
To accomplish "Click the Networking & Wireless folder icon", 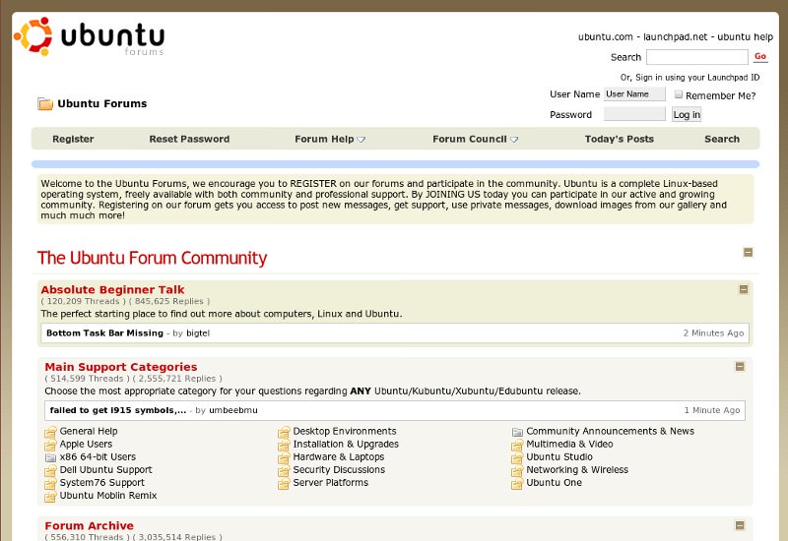I will pyautogui.click(x=517, y=470).
